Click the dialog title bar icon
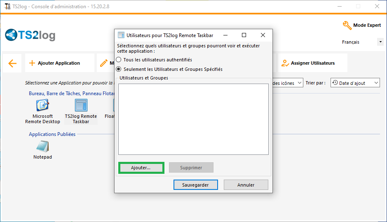Image resolution: width=387 pixels, height=222 pixels. 121,35
